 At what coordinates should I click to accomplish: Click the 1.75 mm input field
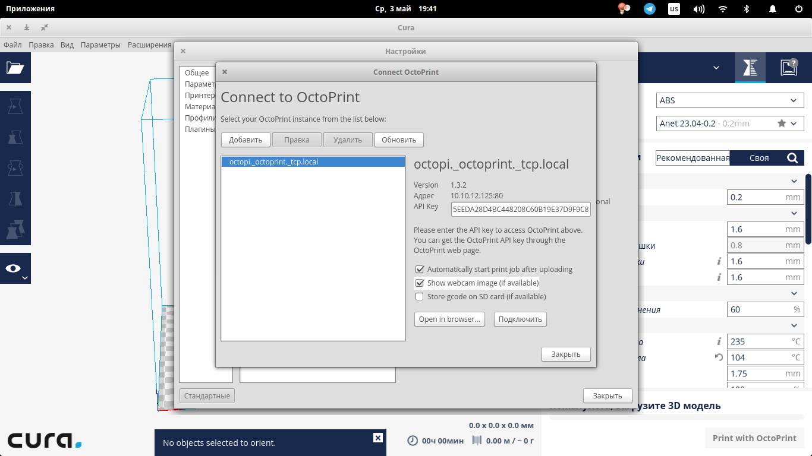click(766, 373)
